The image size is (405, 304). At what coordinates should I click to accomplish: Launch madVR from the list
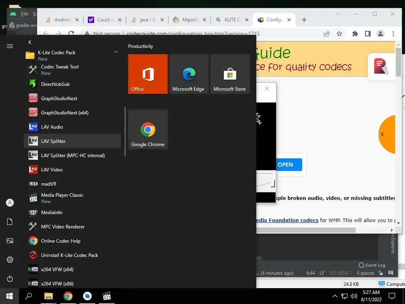coord(72,184)
